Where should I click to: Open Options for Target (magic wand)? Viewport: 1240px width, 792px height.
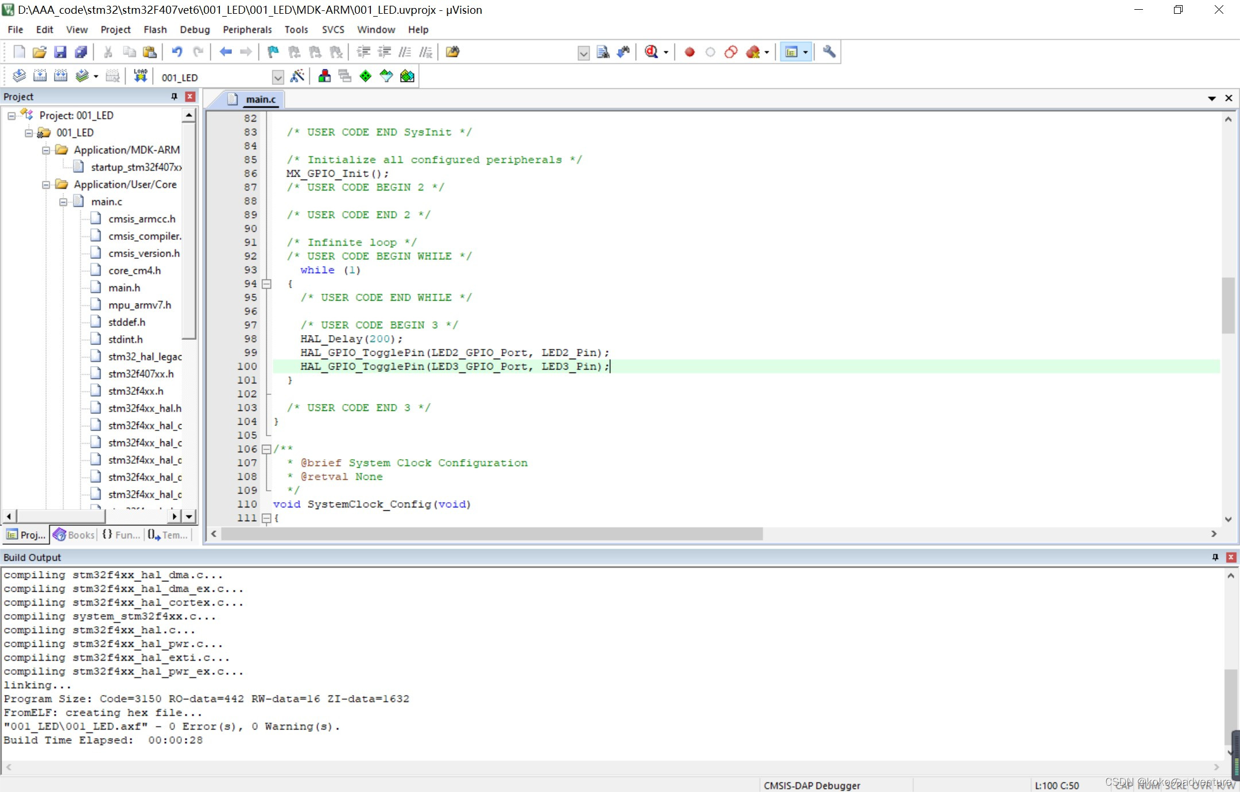pos(297,76)
